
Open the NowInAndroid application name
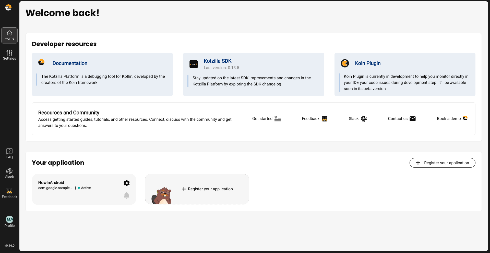tap(51, 182)
